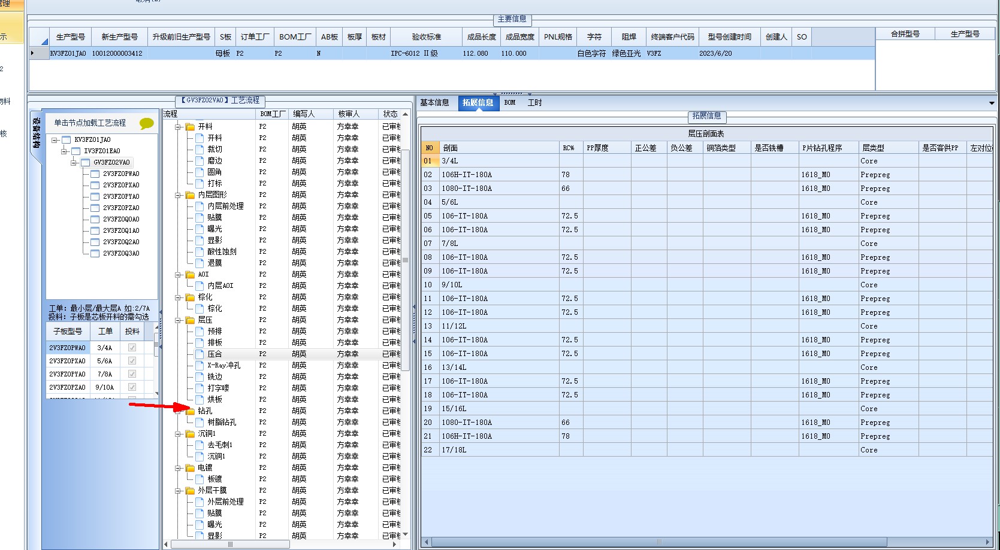This screenshot has height=550, width=1000.
Task: Click the 烘板 step document icon
Action: (x=200, y=400)
